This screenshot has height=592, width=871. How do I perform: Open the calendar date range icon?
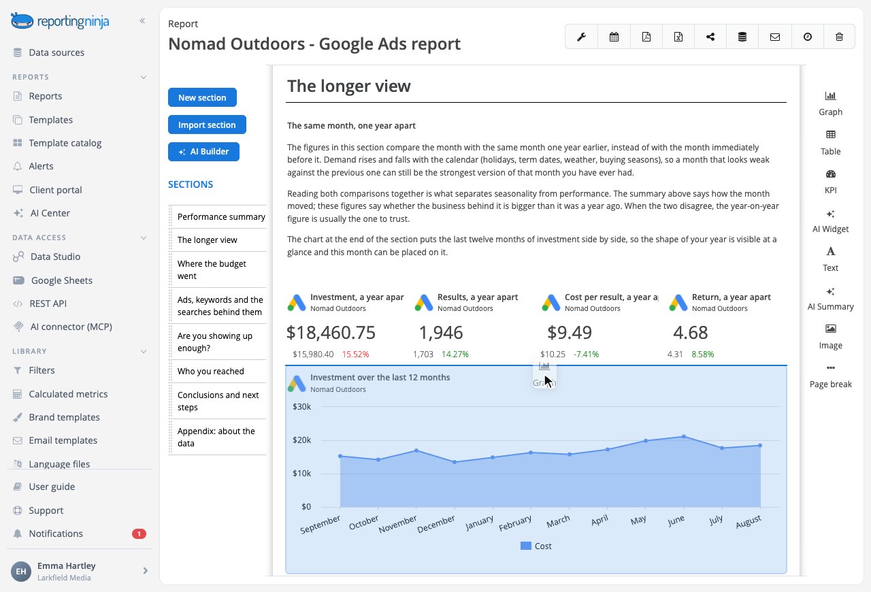coord(614,37)
